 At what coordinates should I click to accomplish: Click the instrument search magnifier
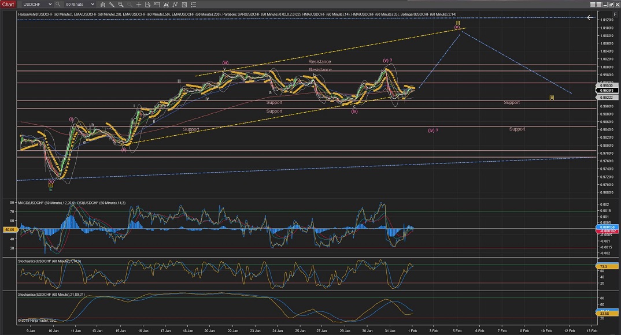coord(58,4)
